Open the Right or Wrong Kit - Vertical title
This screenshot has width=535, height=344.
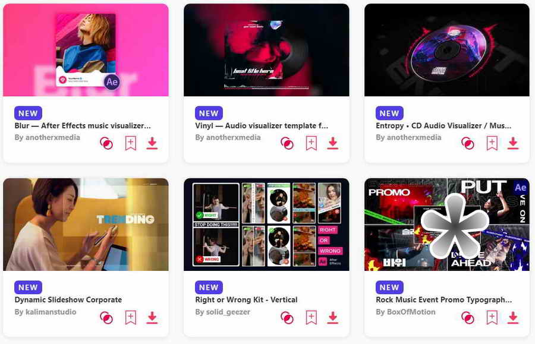[x=246, y=299]
